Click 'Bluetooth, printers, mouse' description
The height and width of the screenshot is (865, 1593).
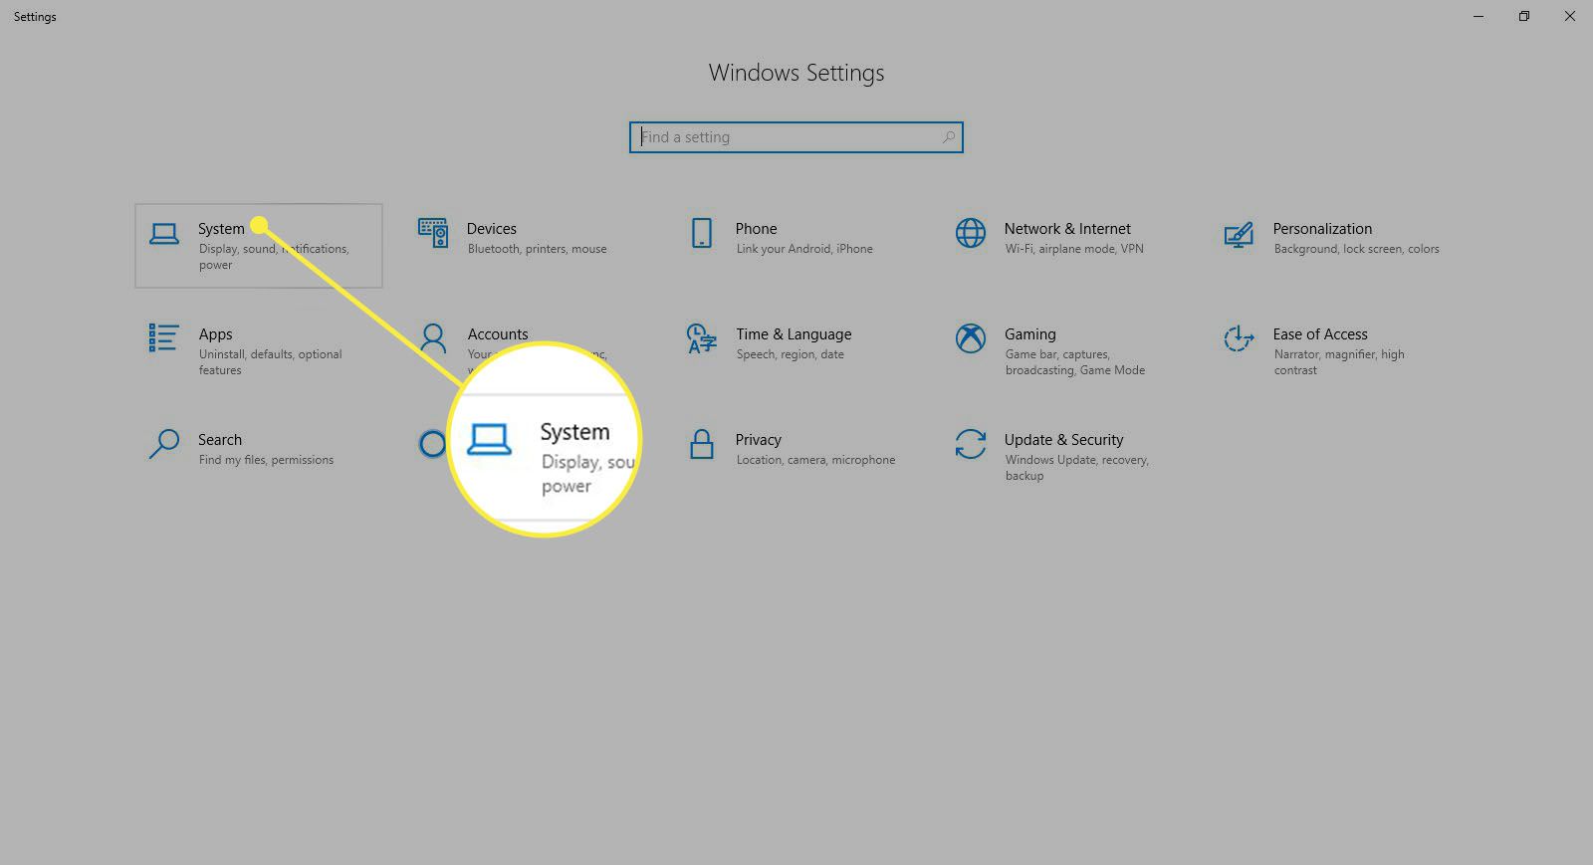(x=537, y=249)
